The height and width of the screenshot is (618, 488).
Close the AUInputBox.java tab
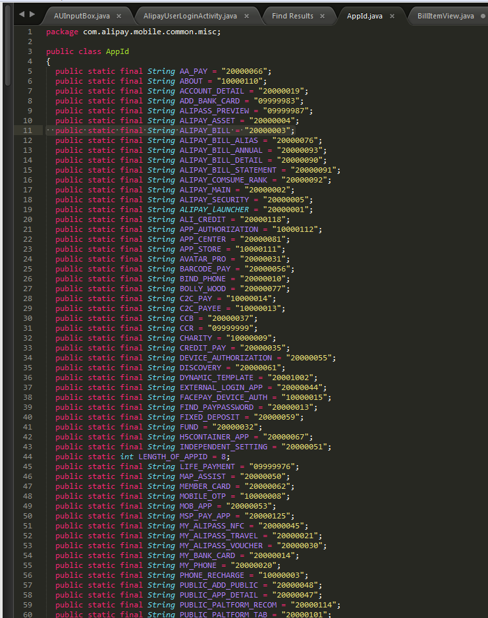point(119,16)
